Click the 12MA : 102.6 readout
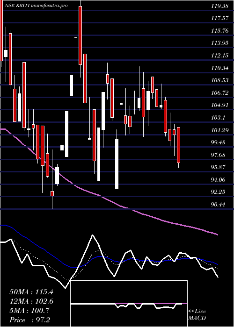This screenshot has height=327, width=234. click(31, 301)
